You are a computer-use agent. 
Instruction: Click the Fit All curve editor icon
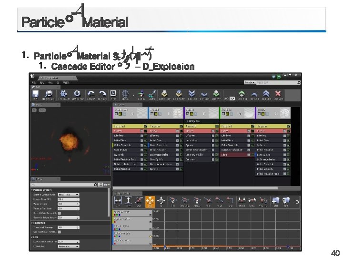(x=139, y=200)
